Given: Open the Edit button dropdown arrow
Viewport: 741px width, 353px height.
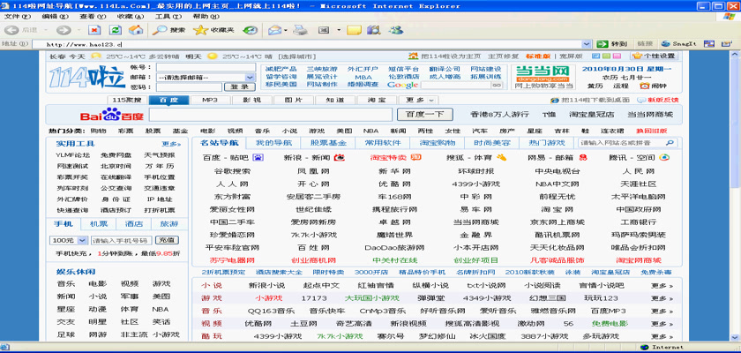Looking at the screenshot, I should 339,30.
